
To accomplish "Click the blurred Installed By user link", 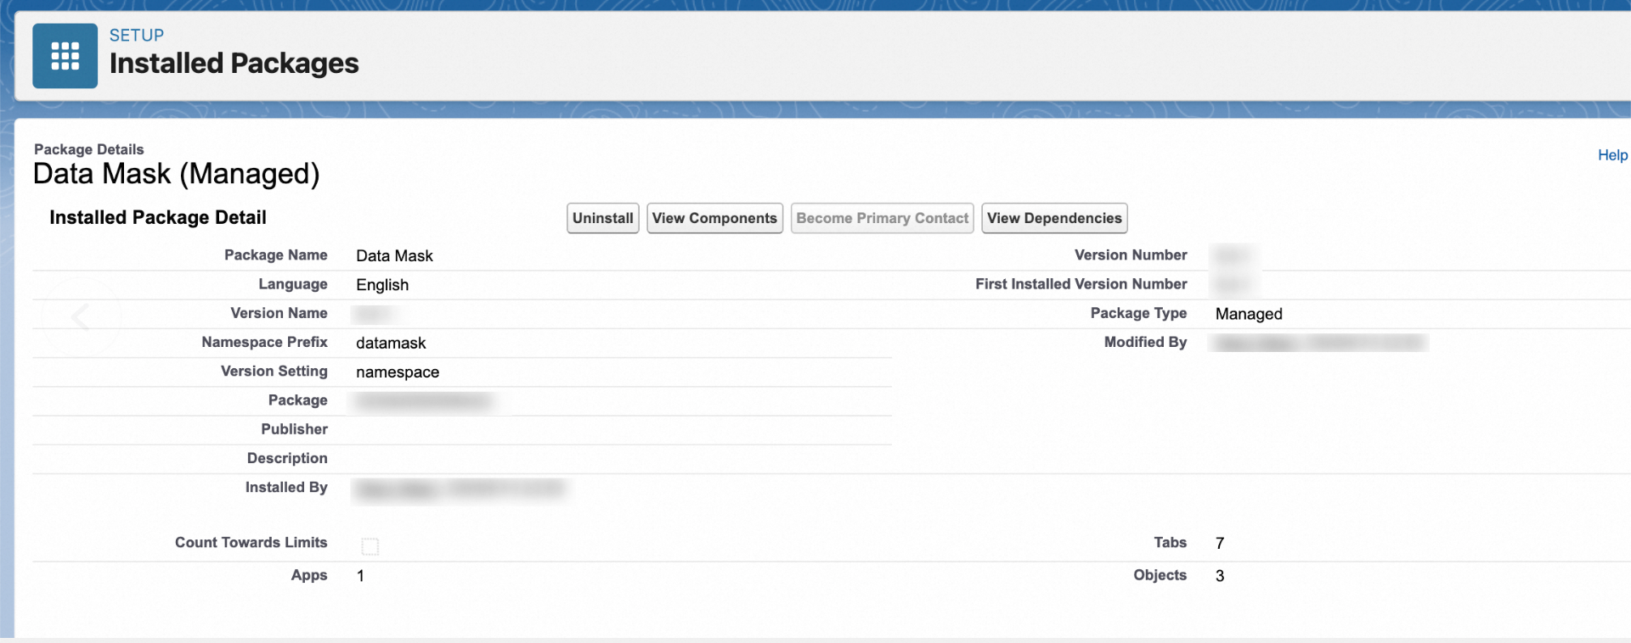I will (x=460, y=489).
